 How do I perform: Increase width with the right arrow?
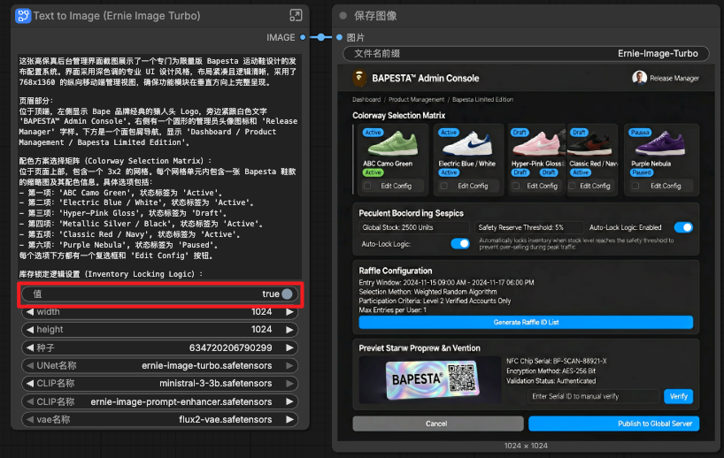[x=291, y=312]
